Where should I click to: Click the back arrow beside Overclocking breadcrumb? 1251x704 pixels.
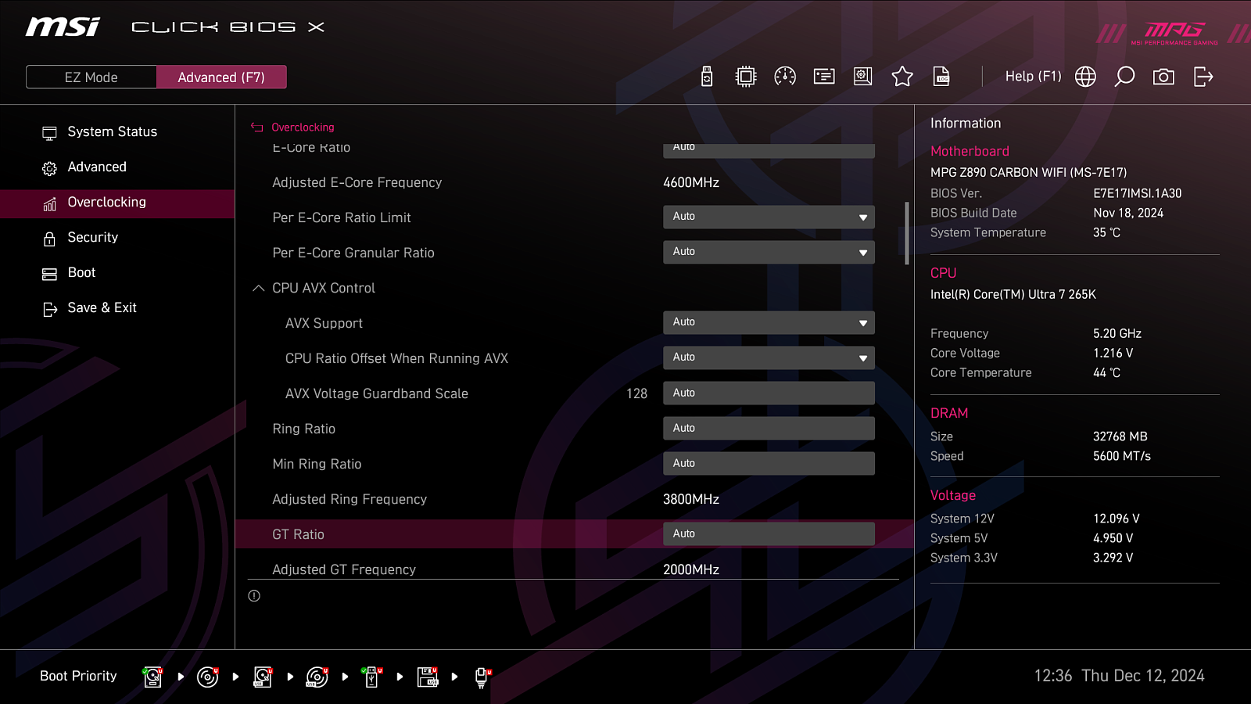coord(256,128)
